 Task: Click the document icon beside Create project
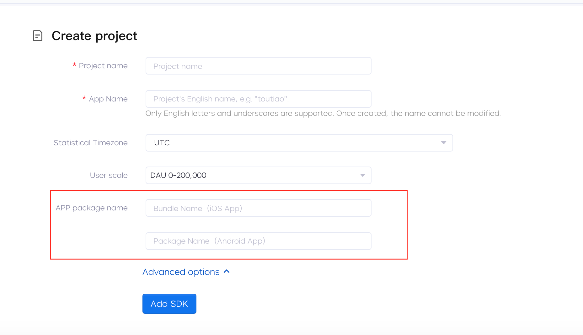point(38,36)
